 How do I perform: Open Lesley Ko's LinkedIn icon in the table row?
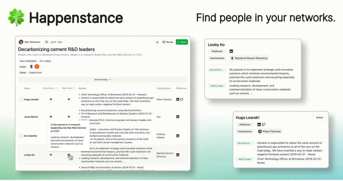pyautogui.click(x=178, y=155)
